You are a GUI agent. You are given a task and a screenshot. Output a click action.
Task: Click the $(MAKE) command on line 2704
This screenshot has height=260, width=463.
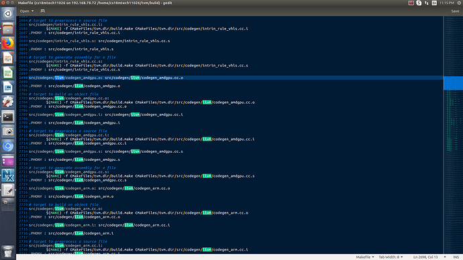point(150,103)
